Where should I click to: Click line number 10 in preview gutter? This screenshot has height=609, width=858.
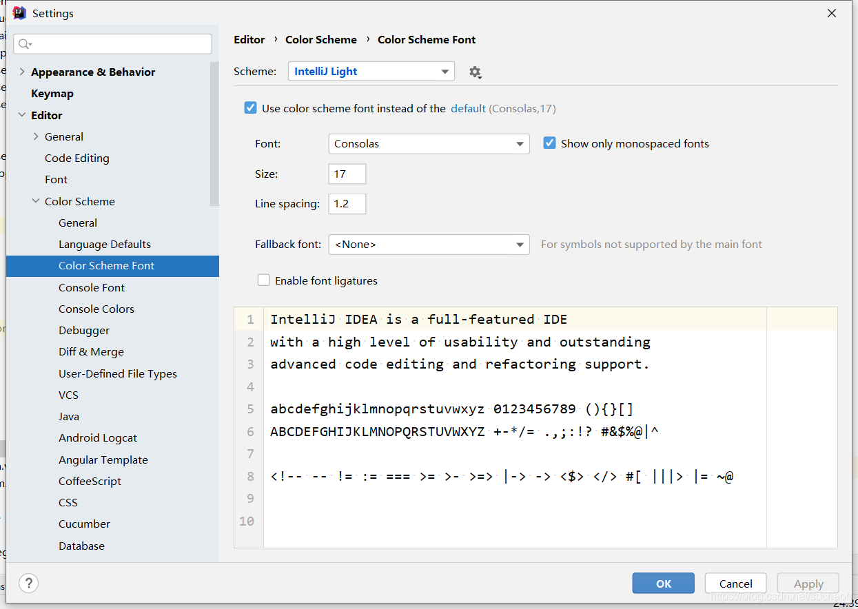tap(247, 522)
